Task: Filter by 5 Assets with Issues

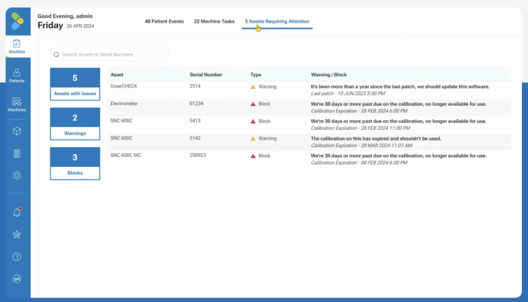Action: 75,84
